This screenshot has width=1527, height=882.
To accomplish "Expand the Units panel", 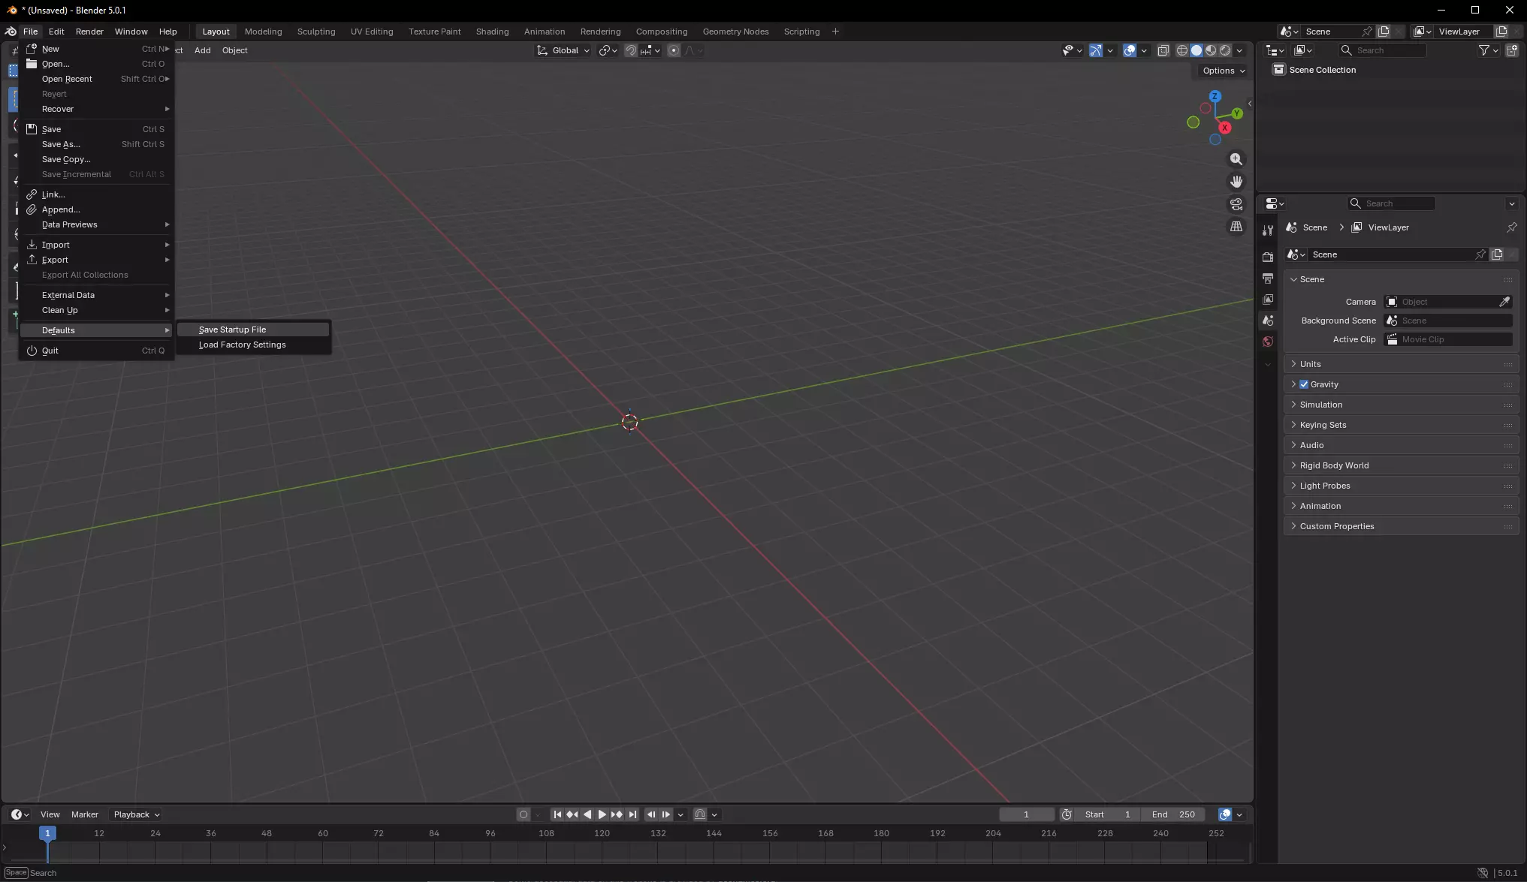I will (1311, 364).
